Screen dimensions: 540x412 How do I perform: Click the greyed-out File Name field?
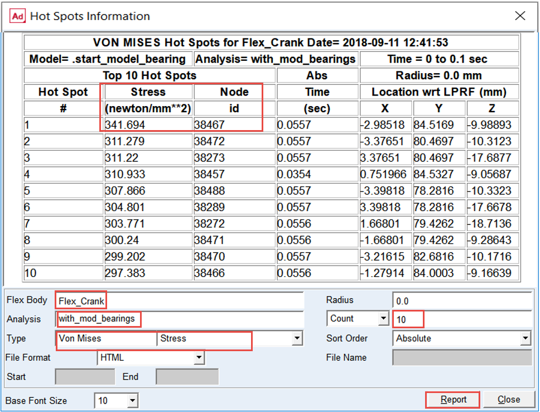pos(462,357)
